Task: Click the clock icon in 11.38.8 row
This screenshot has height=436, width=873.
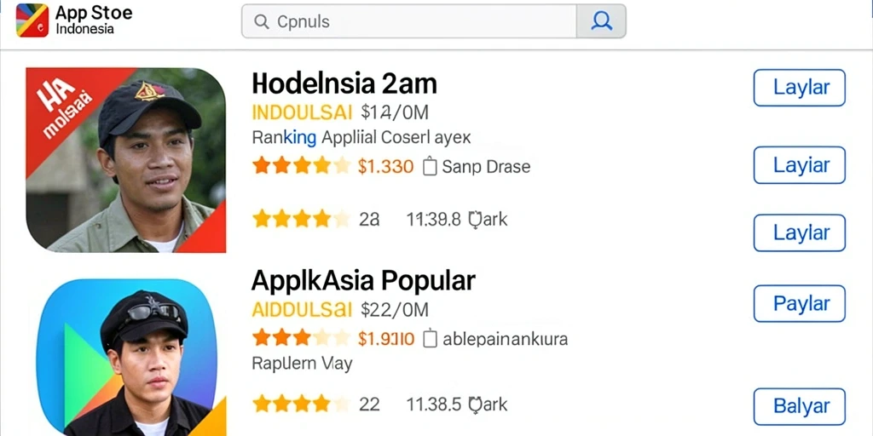Action: tap(475, 219)
